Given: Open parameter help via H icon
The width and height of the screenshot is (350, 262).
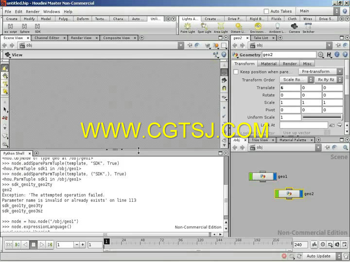Looking at the screenshot, I should click(x=329, y=54).
